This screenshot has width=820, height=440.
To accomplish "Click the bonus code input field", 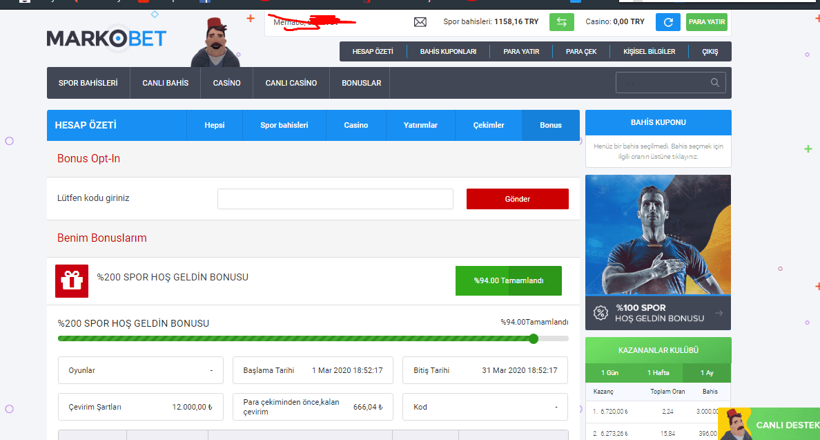I will point(335,199).
